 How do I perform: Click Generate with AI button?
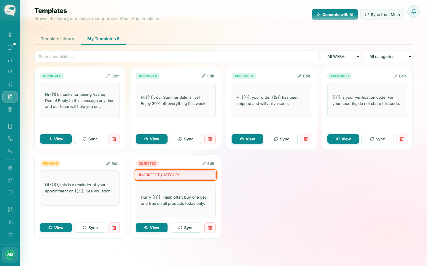(x=335, y=14)
